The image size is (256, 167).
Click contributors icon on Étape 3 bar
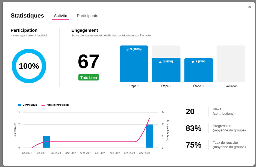point(193,62)
